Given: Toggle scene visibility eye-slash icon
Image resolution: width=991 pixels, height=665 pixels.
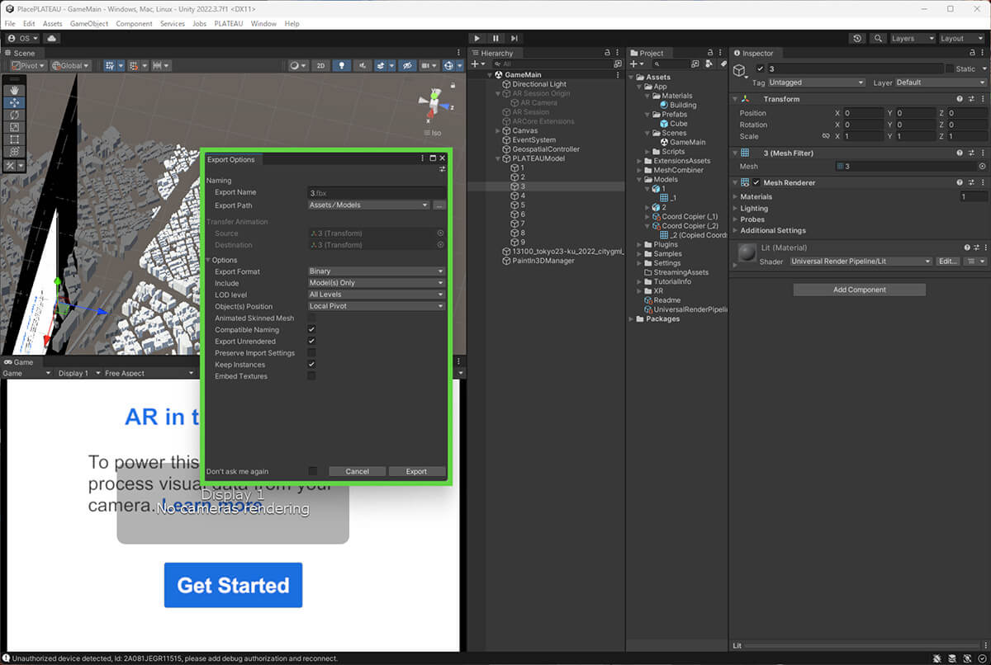Looking at the screenshot, I should [407, 66].
